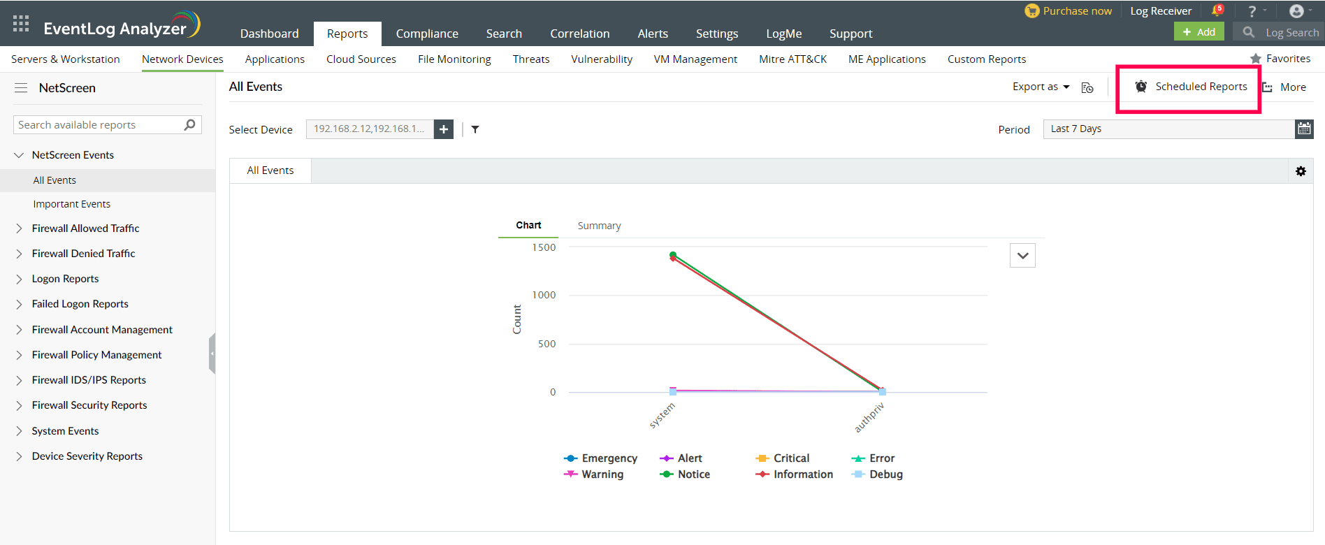Toggle the Information series in legend
Image resolution: width=1325 pixels, height=545 pixels.
tap(794, 474)
